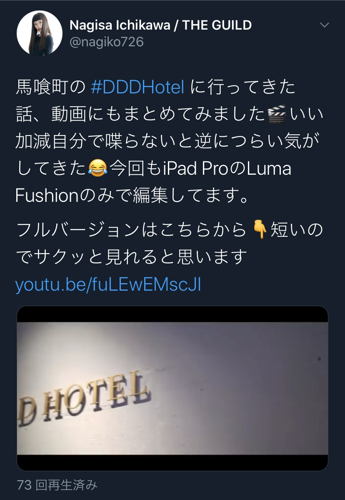Click the pointing-down hand emoji
Viewport: 345px width, 500px height.
(x=260, y=230)
